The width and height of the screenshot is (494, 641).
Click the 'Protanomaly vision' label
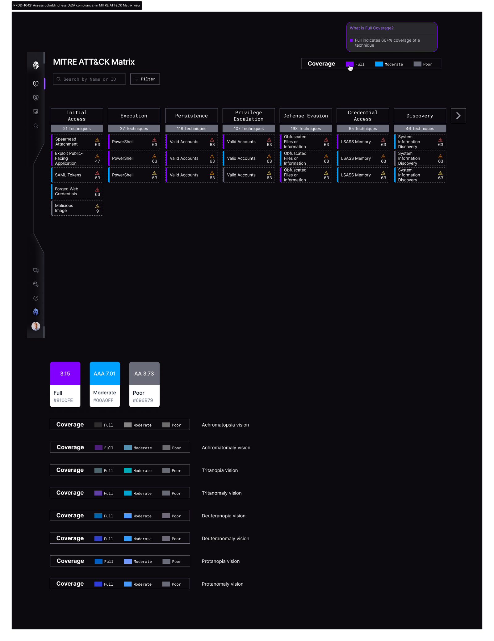tap(223, 584)
